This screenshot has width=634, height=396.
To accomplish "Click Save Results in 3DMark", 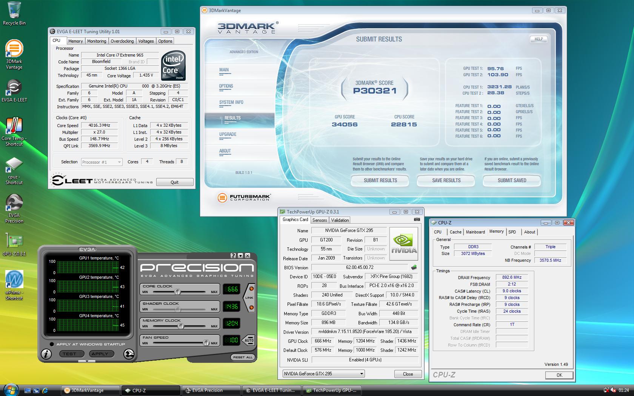I will point(446,181).
